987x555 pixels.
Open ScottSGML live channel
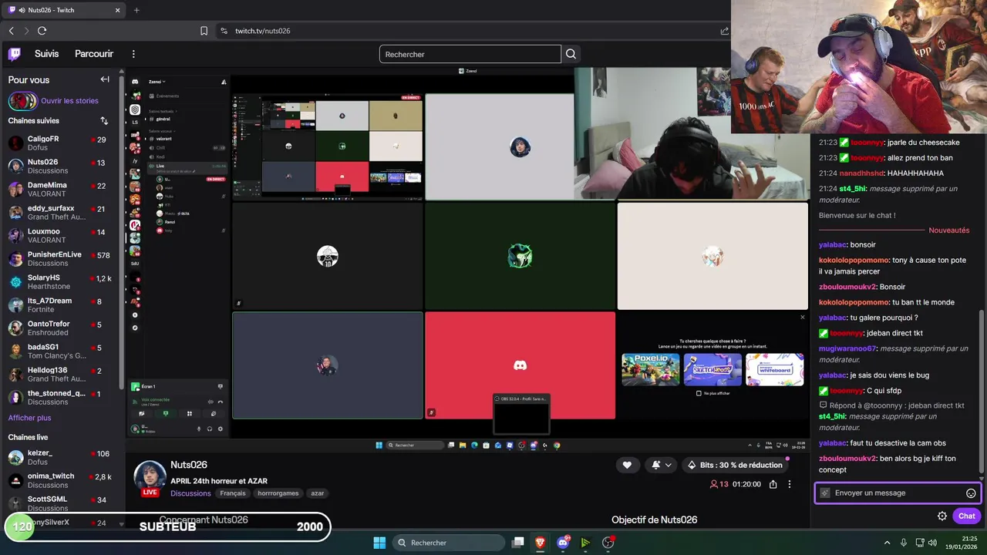[x=60, y=503]
